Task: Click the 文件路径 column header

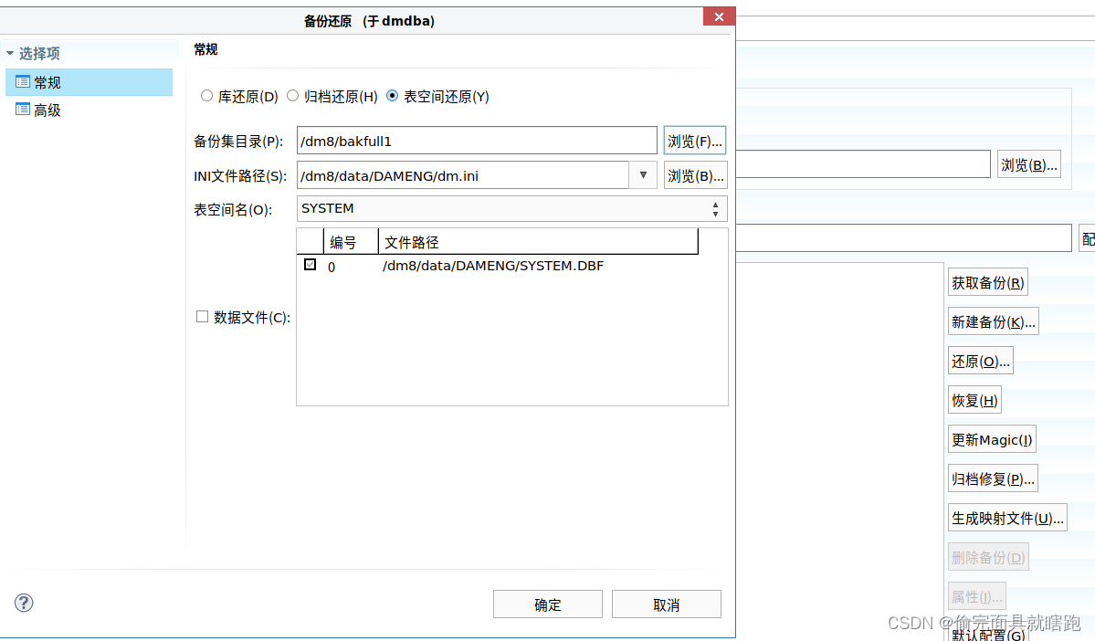Action: click(x=538, y=242)
